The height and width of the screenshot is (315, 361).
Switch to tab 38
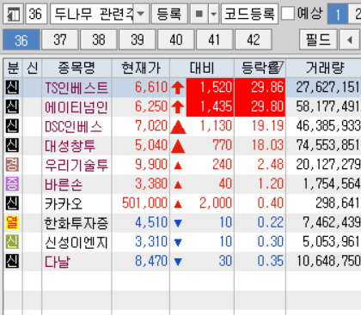99,39
